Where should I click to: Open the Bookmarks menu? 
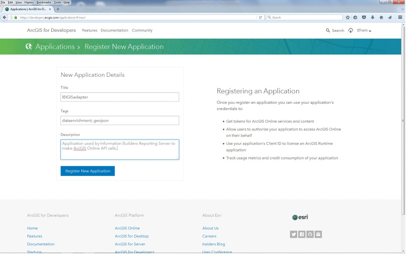(44, 2)
